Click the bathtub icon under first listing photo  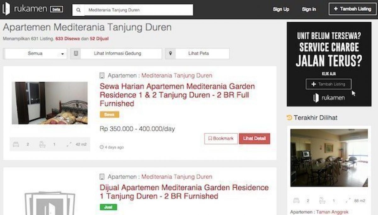[42, 144]
